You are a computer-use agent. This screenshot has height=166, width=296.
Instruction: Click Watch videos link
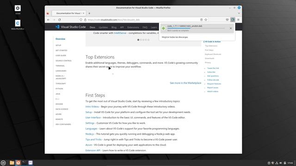pyautogui.click(x=213, y=91)
